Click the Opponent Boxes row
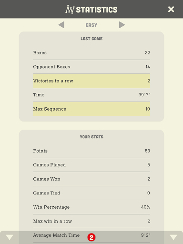Image resolution: width=183 pixels, height=244 pixels. (91, 67)
